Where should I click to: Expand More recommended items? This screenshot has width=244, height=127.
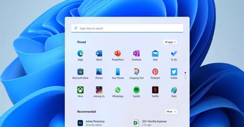pos(171,112)
